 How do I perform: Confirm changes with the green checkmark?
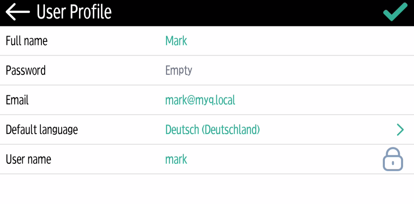395,12
